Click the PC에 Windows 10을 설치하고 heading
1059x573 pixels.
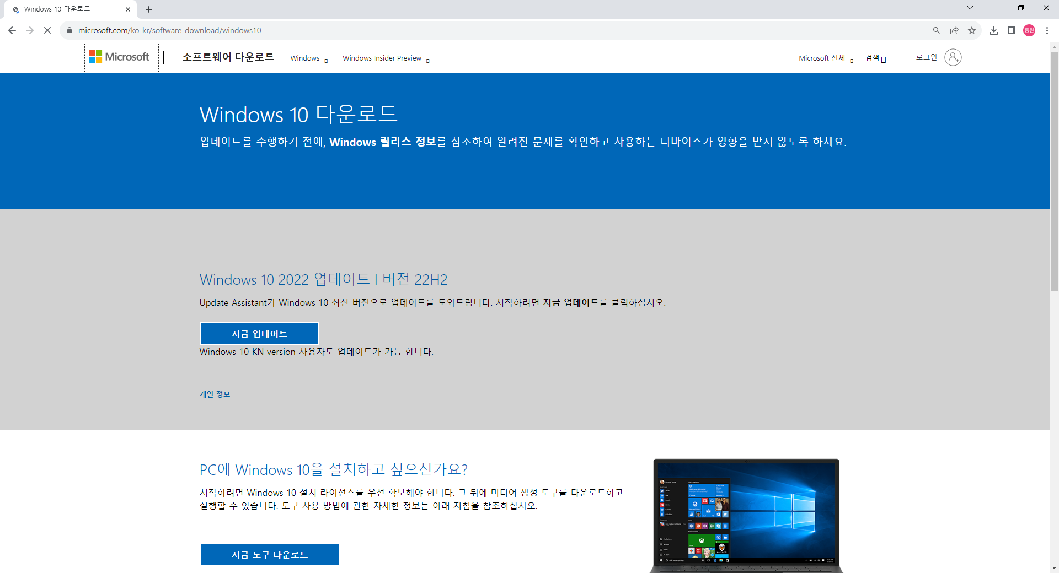(x=333, y=469)
